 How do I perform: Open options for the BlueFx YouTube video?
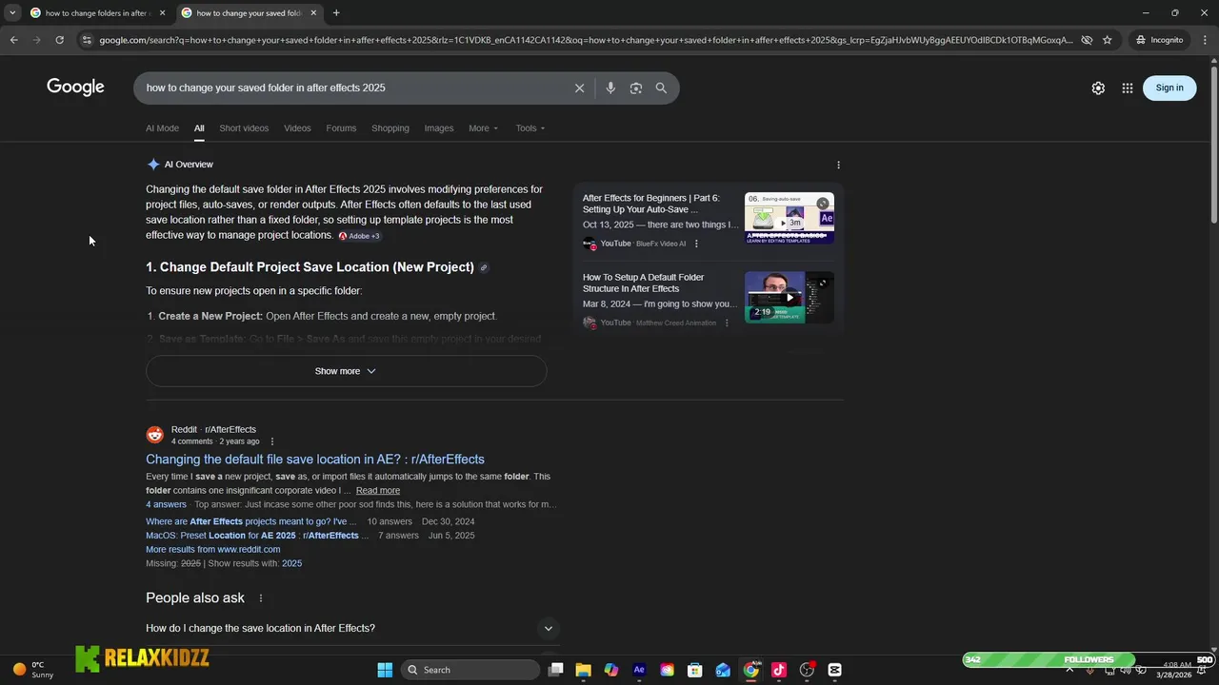pos(696,244)
